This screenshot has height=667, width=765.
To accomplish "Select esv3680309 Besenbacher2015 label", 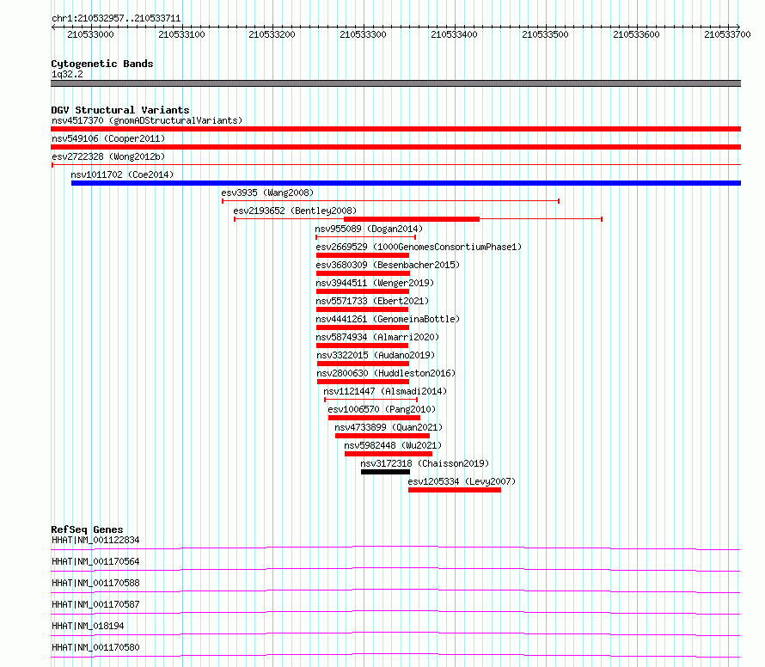I will point(388,265).
